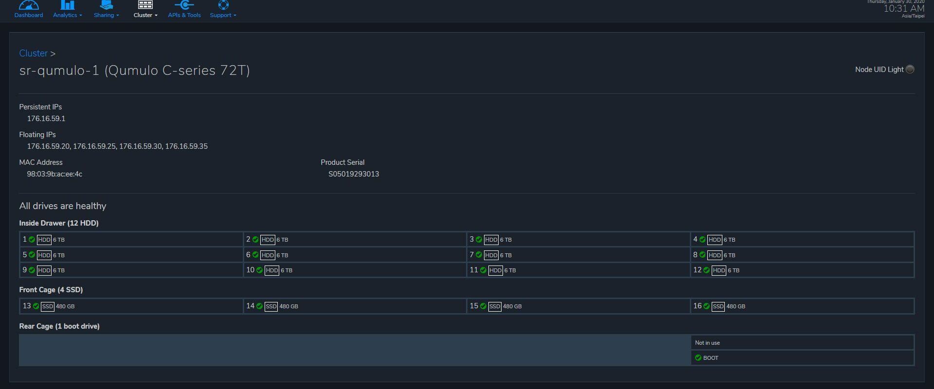Click the Asia/Taipei timezone label
Image resolution: width=934 pixels, height=389 pixels.
tap(913, 16)
